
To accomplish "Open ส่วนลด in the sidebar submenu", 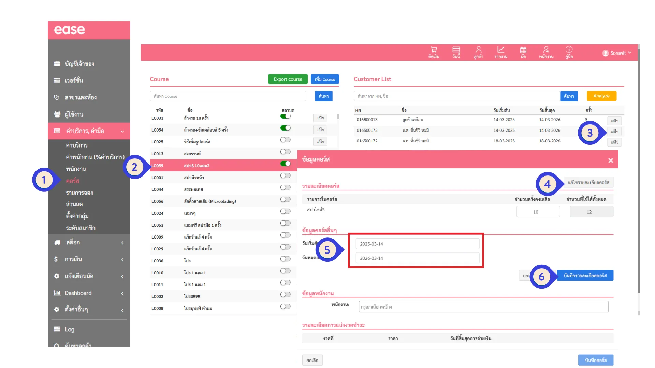I will pos(74,204).
